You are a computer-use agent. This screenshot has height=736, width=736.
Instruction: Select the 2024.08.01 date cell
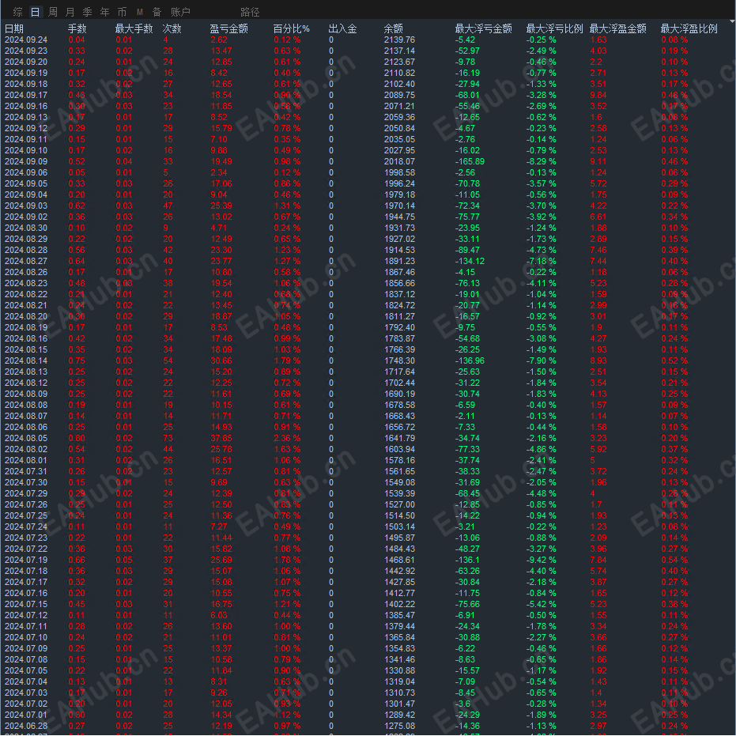coord(26,460)
